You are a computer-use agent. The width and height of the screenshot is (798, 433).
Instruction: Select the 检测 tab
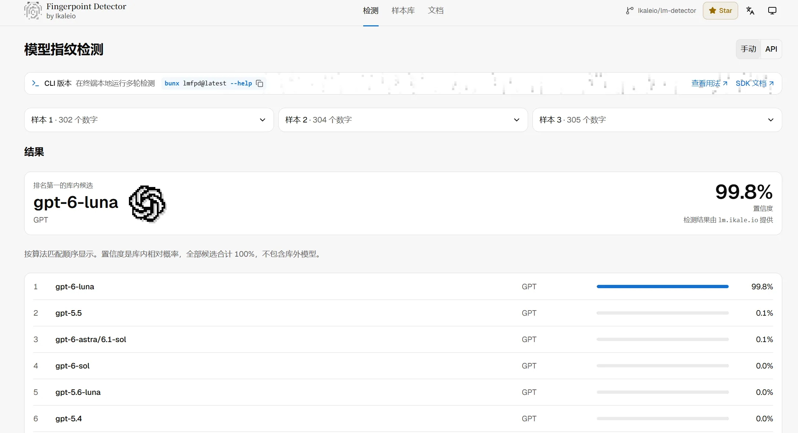pos(371,11)
